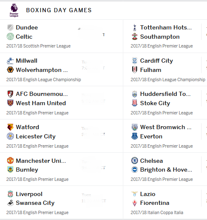
Task: Select the Stoke City team name
Action: coord(155,103)
